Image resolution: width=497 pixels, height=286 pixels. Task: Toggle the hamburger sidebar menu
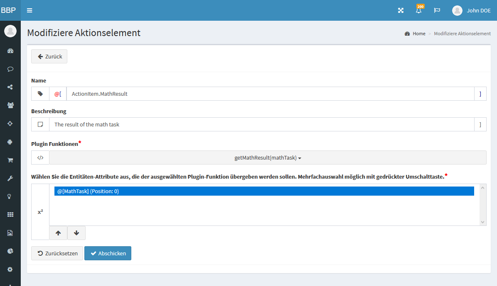pyautogui.click(x=30, y=10)
